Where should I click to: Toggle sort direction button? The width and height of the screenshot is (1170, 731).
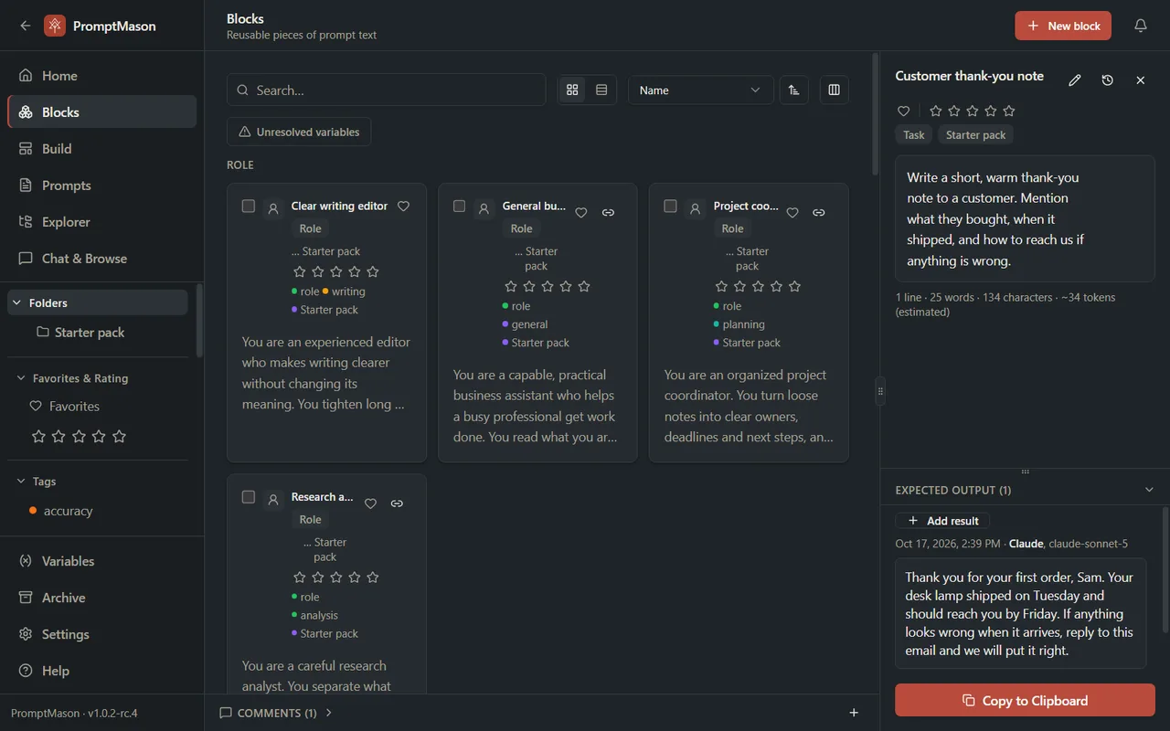point(793,90)
